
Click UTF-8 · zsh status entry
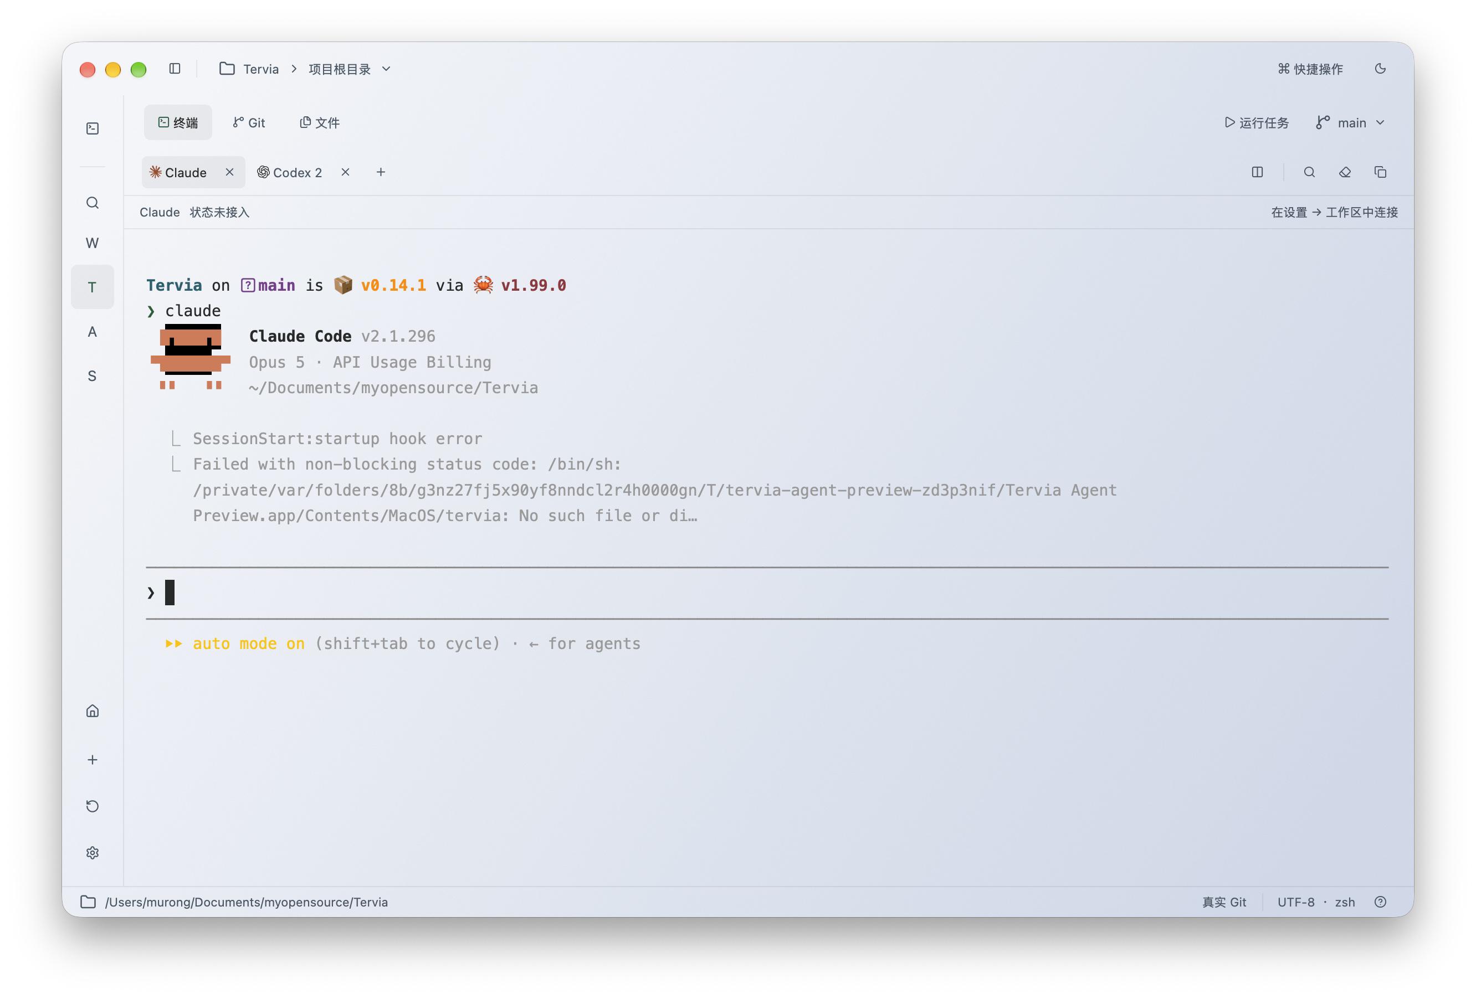1316,902
